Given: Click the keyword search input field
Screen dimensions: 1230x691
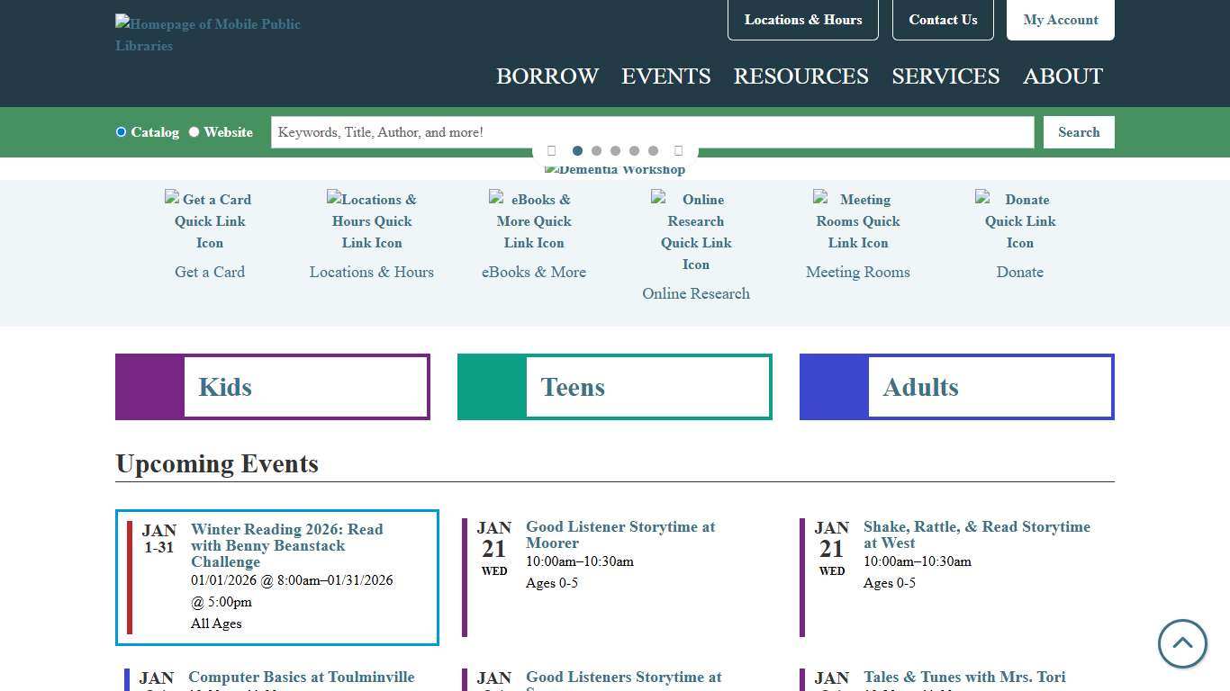Looking at the screenshot, I should pos(652,132).
